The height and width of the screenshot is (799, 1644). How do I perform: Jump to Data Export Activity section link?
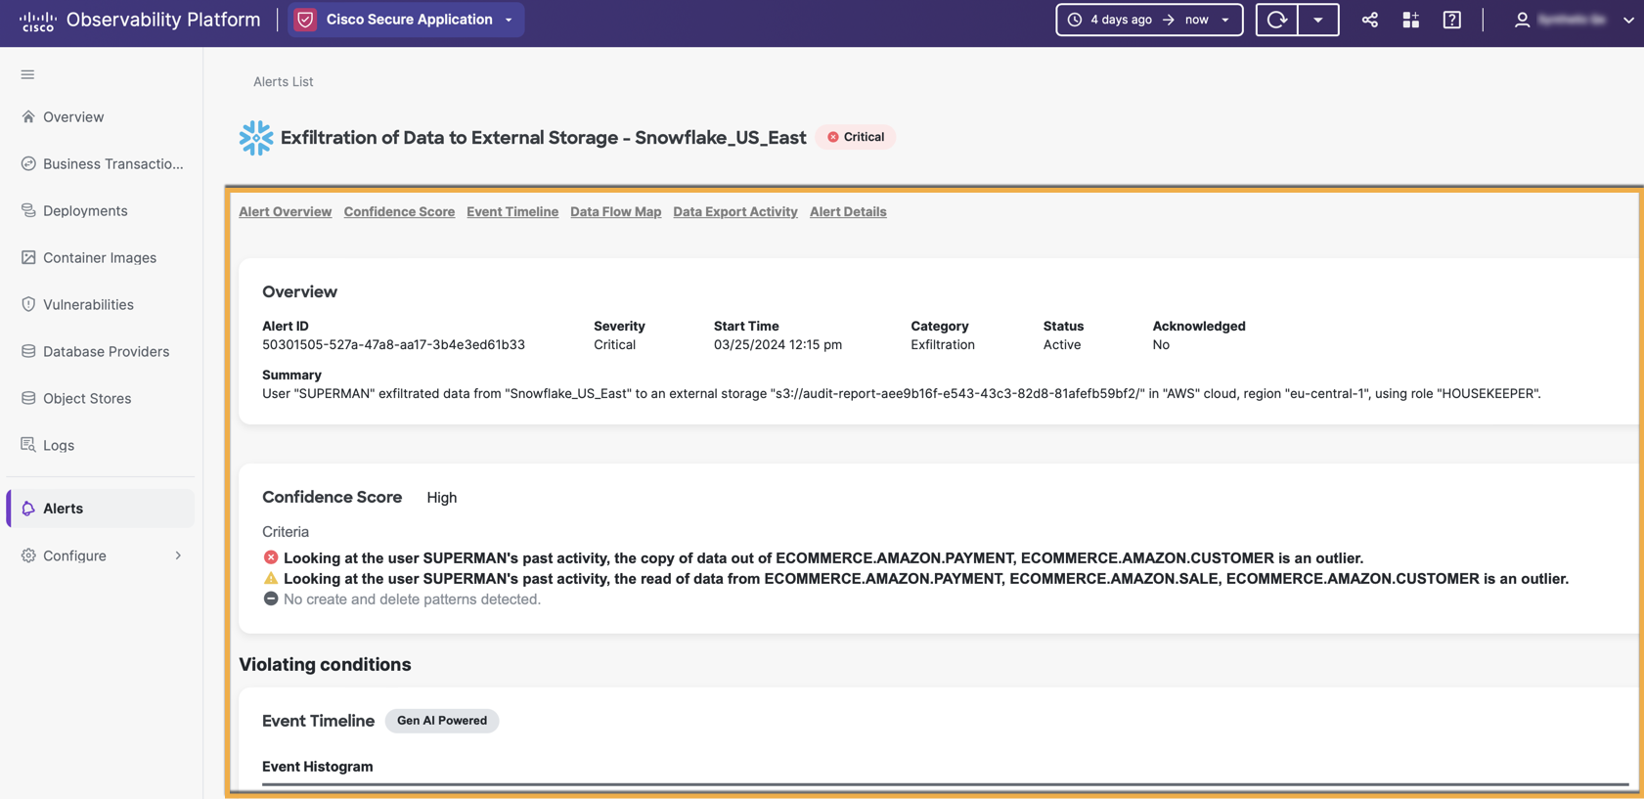click(x=735, y=211)
